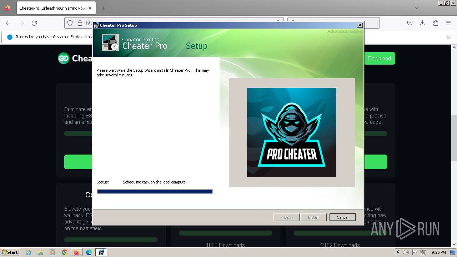This screenshot has height=257, width=457.
Task: Launch Google Chrome from taskbar
Action: pyautogui.click(x=65, y=252)
